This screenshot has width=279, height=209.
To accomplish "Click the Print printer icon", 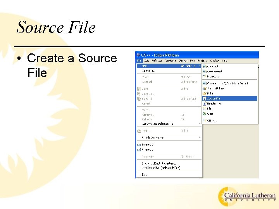I will [139, 131].
